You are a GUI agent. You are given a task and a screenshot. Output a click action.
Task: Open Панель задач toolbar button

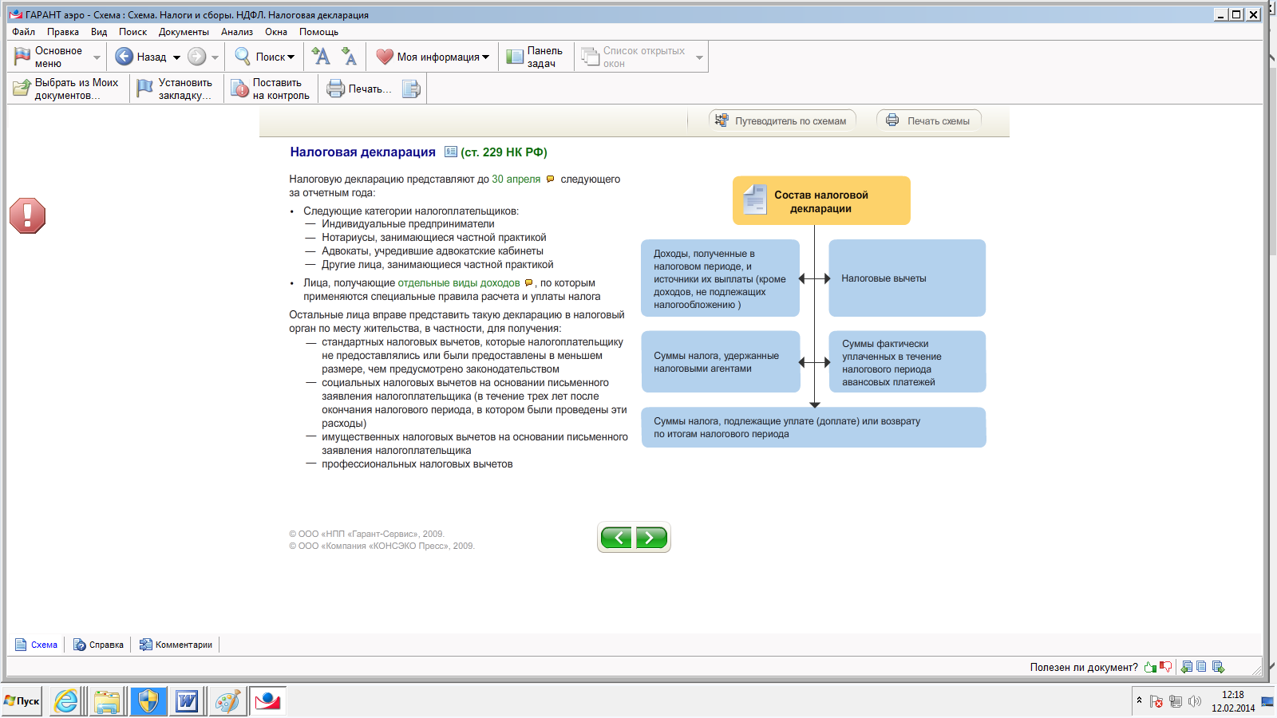click(536, 57)
